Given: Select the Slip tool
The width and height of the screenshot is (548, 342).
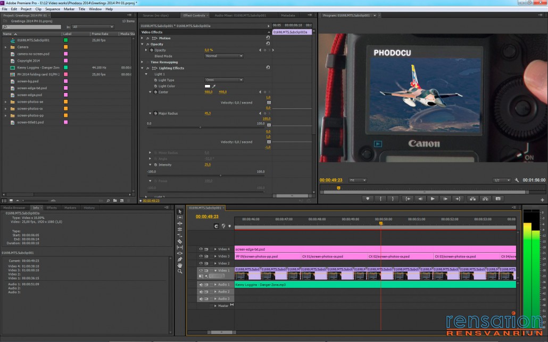Looking at the screenshot, I should point(180,247).
